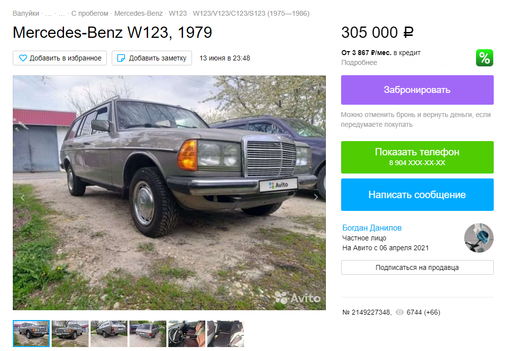
Task: Select the rear view fourth thumbnail
Action: tap(148, 333)
